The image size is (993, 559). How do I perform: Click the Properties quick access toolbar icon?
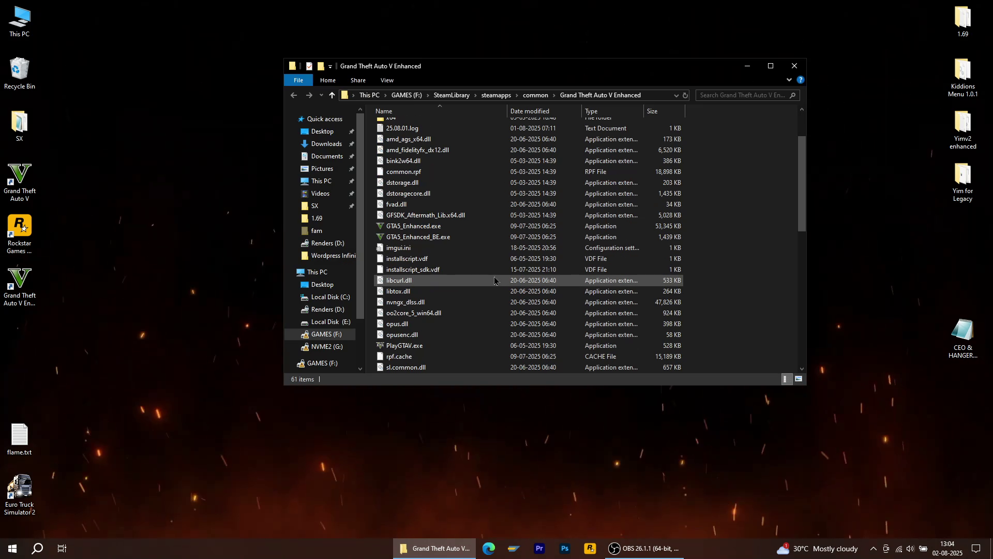[x=309, y=66]
